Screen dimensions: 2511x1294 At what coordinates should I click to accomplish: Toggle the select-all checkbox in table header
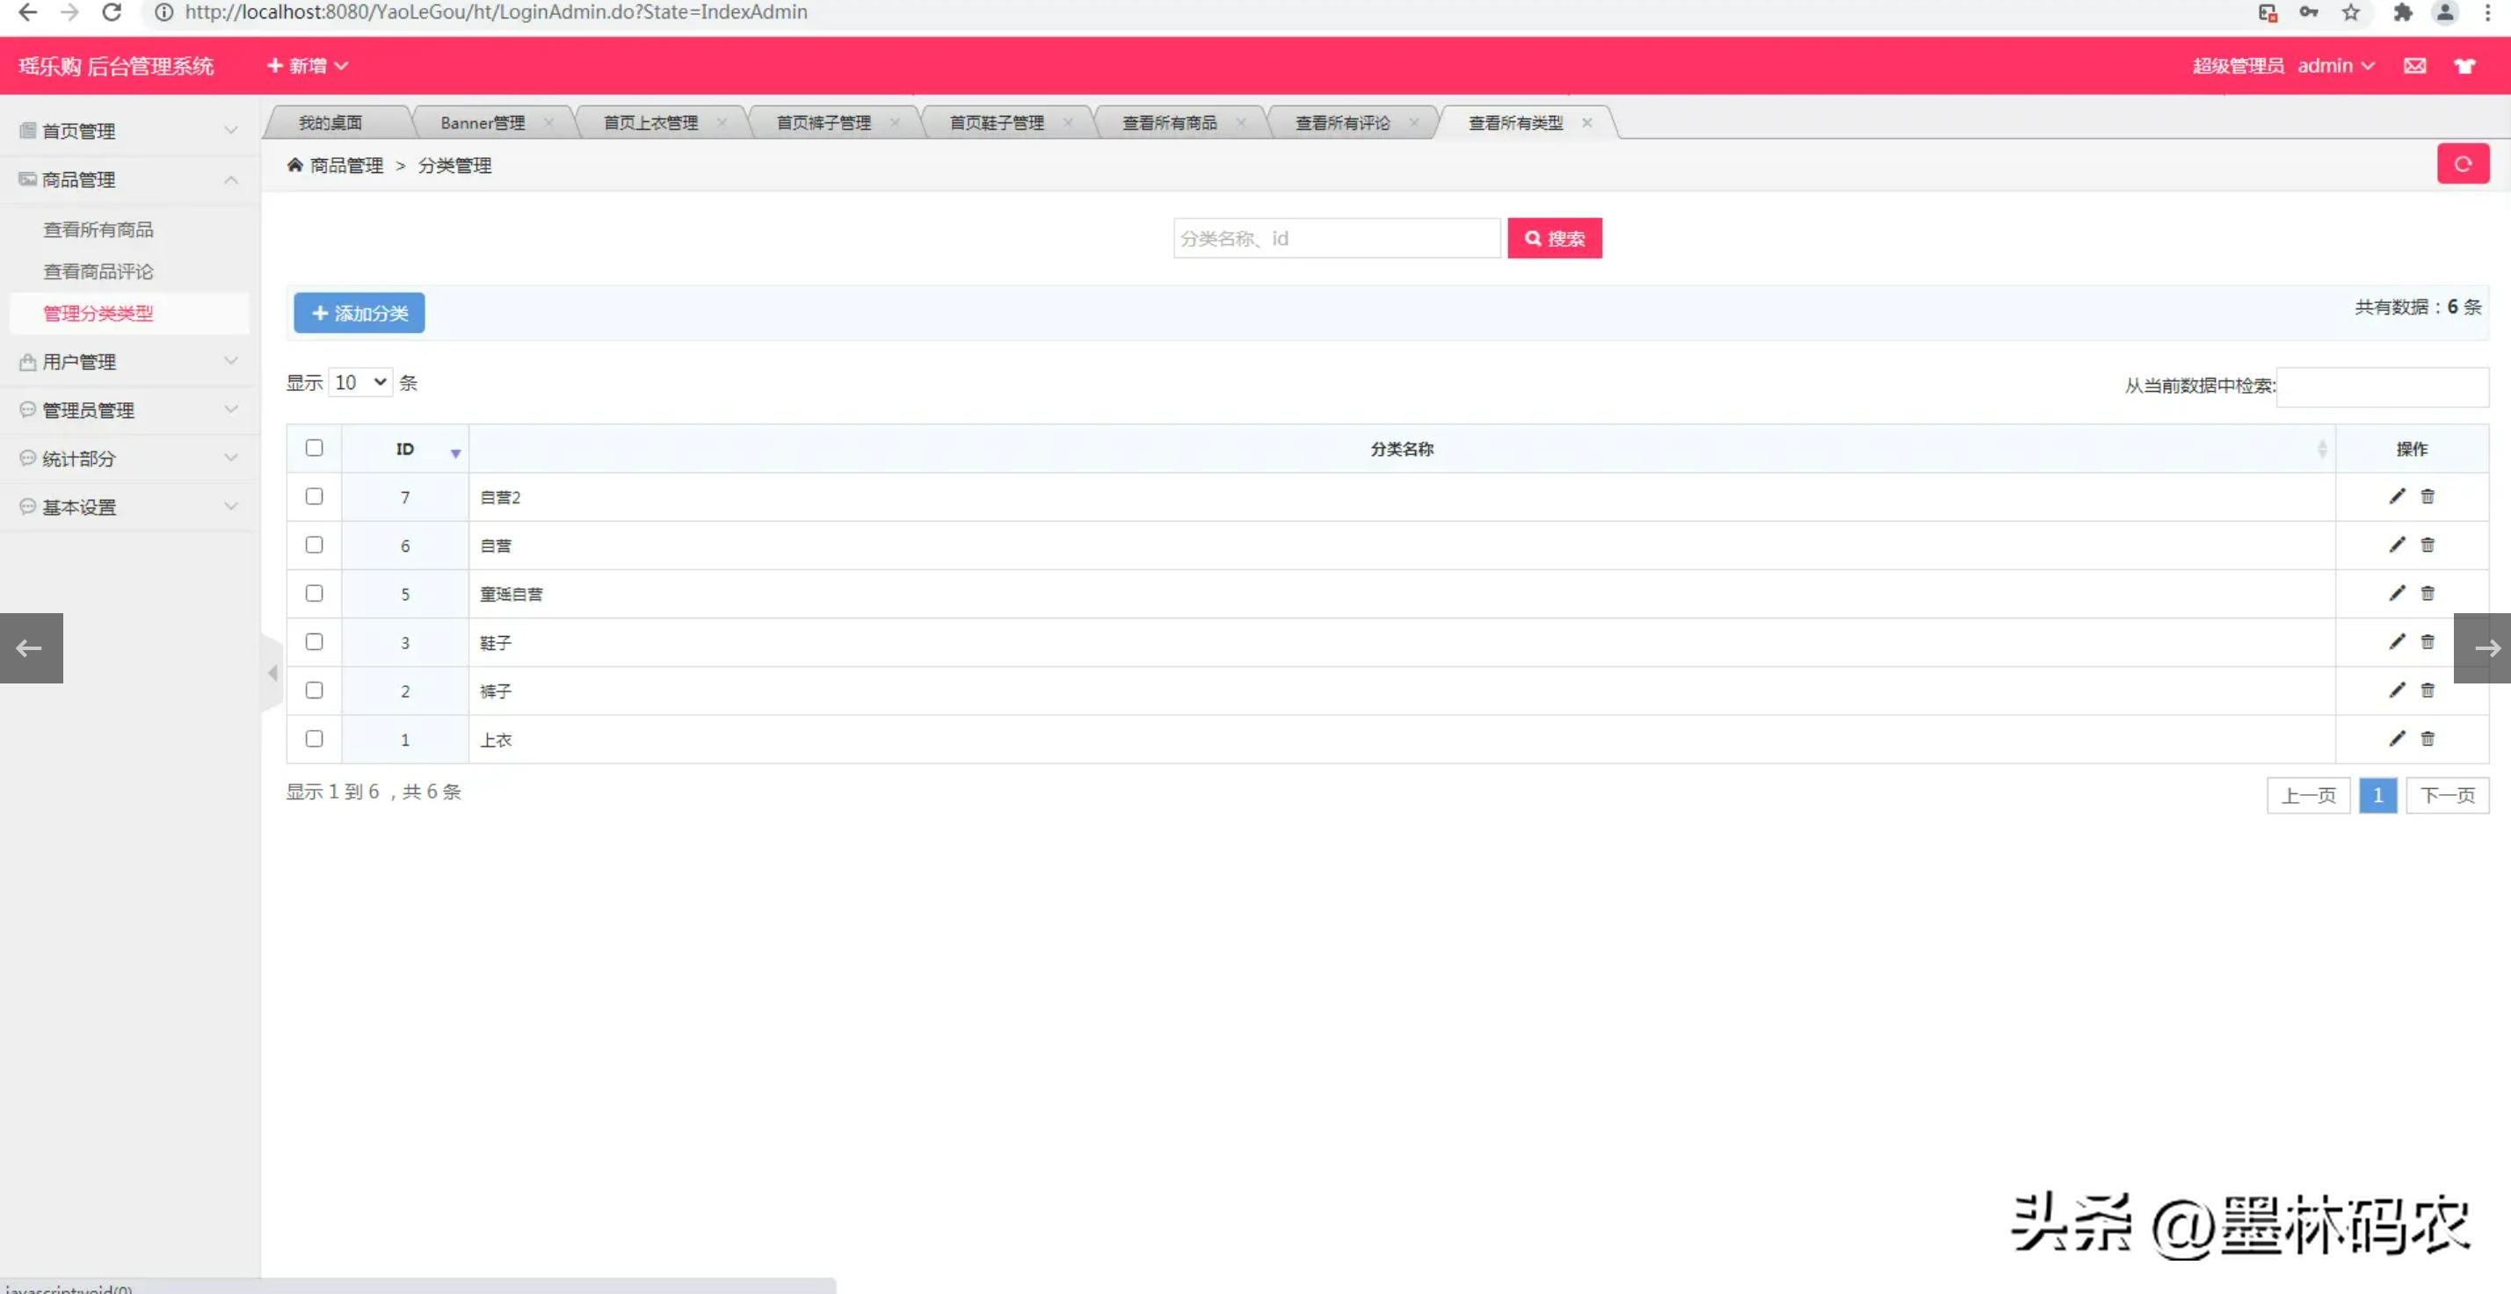pyautogui.click(x=314, y=447)
